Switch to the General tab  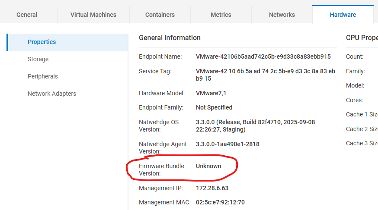tap(27, 15)
